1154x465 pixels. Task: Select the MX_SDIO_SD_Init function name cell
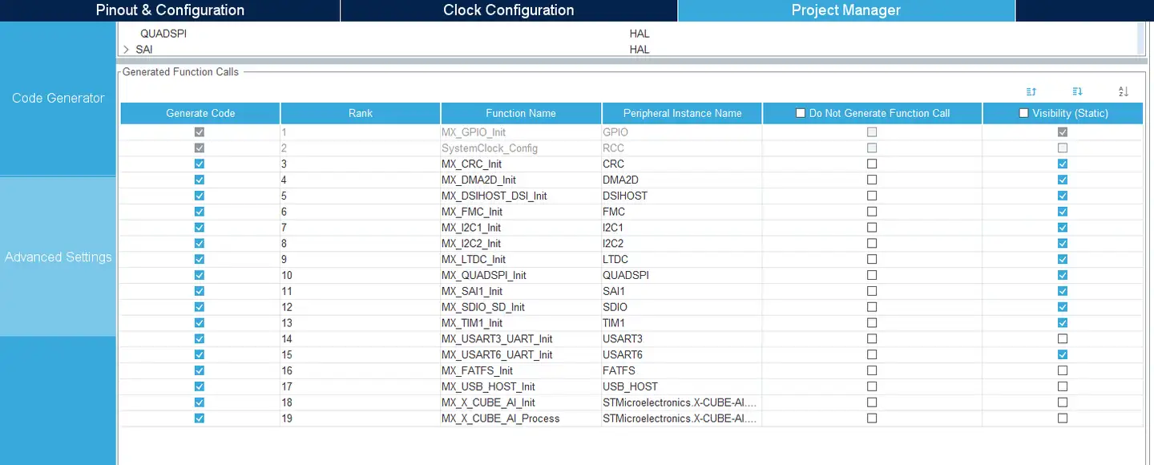(521, 307)
